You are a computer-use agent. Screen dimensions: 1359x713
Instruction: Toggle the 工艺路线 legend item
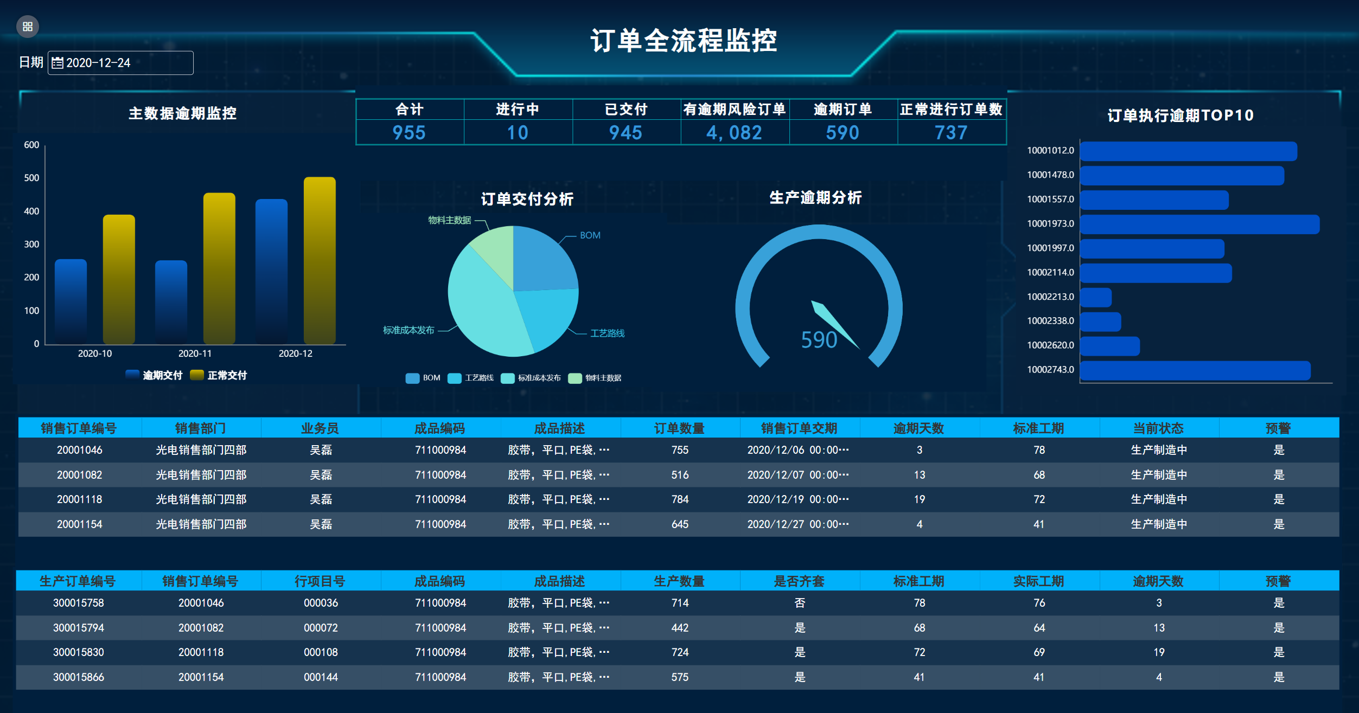(471, 378)
